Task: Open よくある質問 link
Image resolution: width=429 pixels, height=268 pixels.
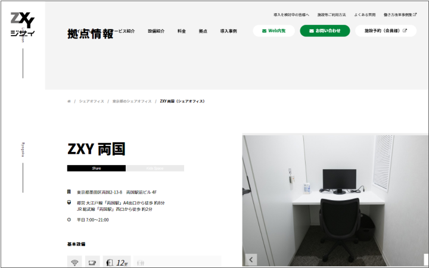Action: tap(365, 14)
